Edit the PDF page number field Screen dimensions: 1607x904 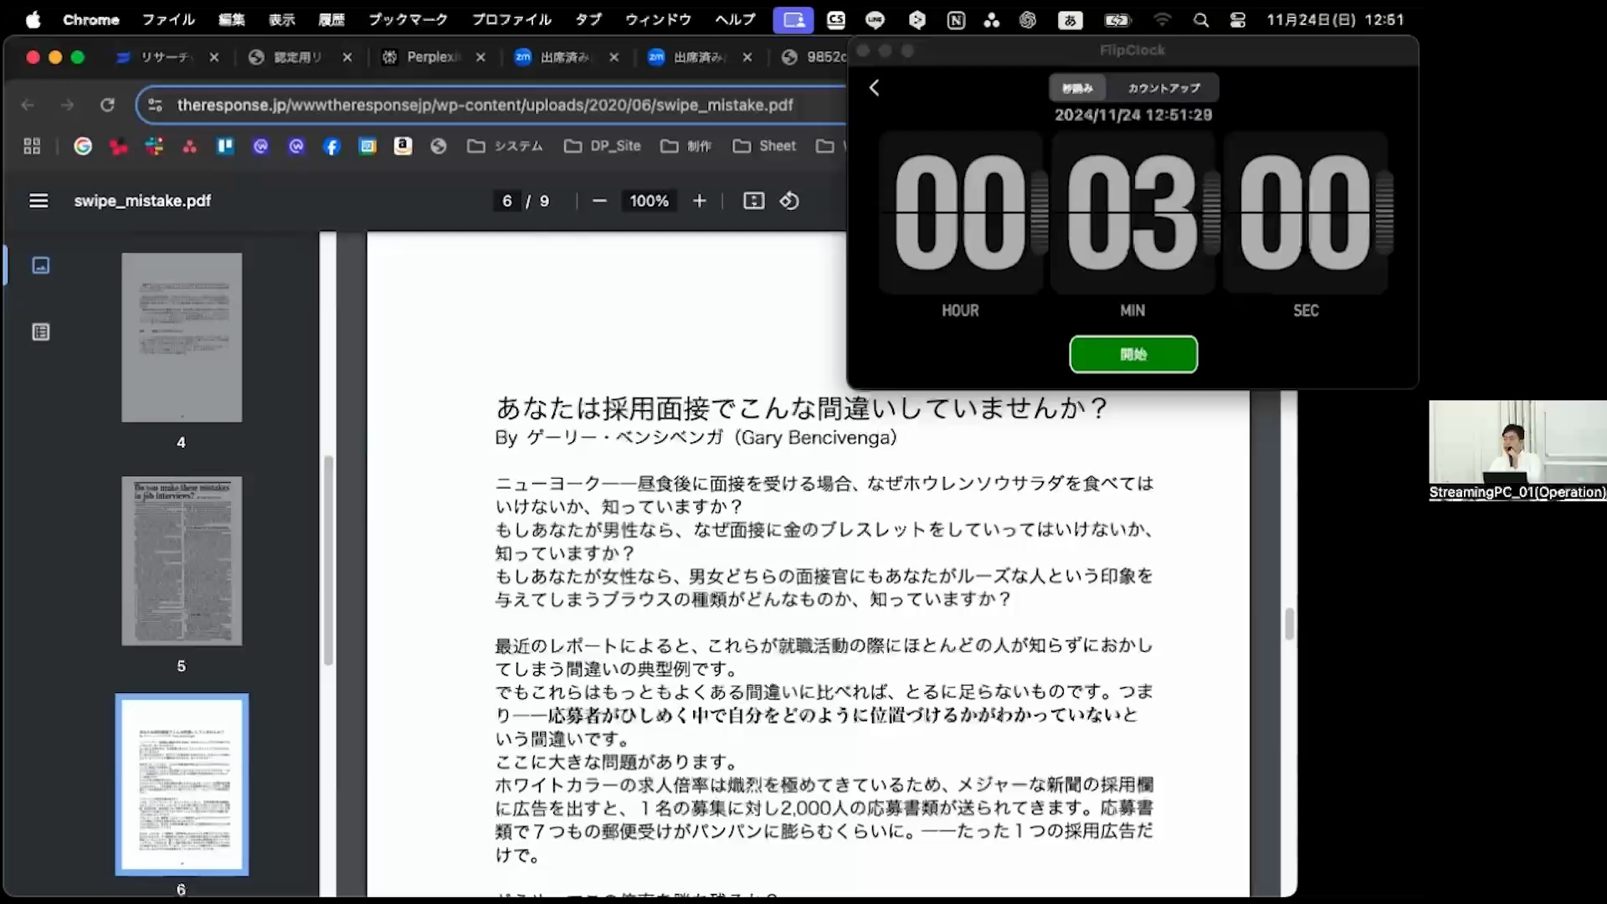pyautogui.click(x=507, y=201)
